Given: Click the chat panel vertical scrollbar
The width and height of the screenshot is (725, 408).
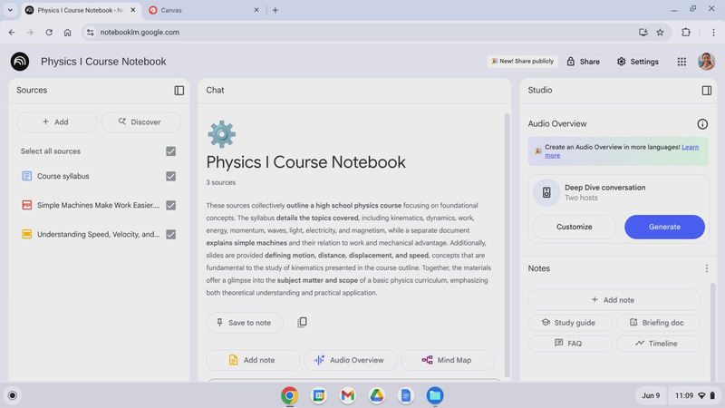Looking at the screenshot, I should coord(507,245).
